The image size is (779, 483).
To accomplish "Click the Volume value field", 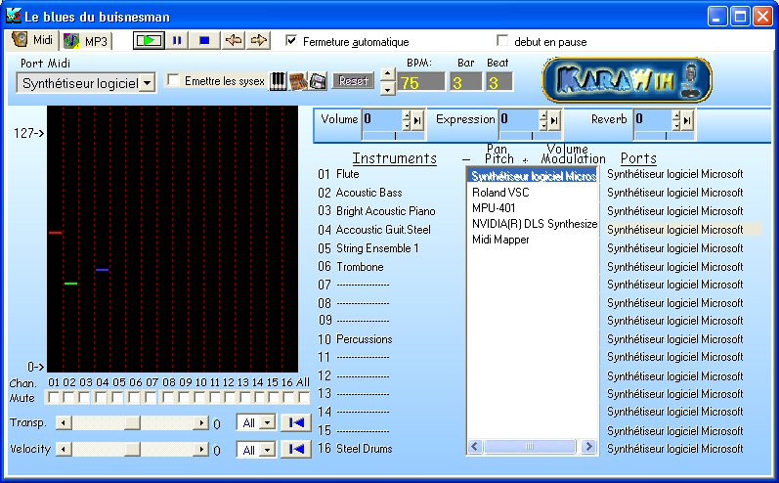I will (381, 119).
